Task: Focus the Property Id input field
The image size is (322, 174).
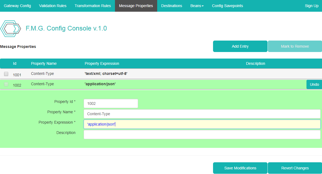Action: [x=111, y=103]
